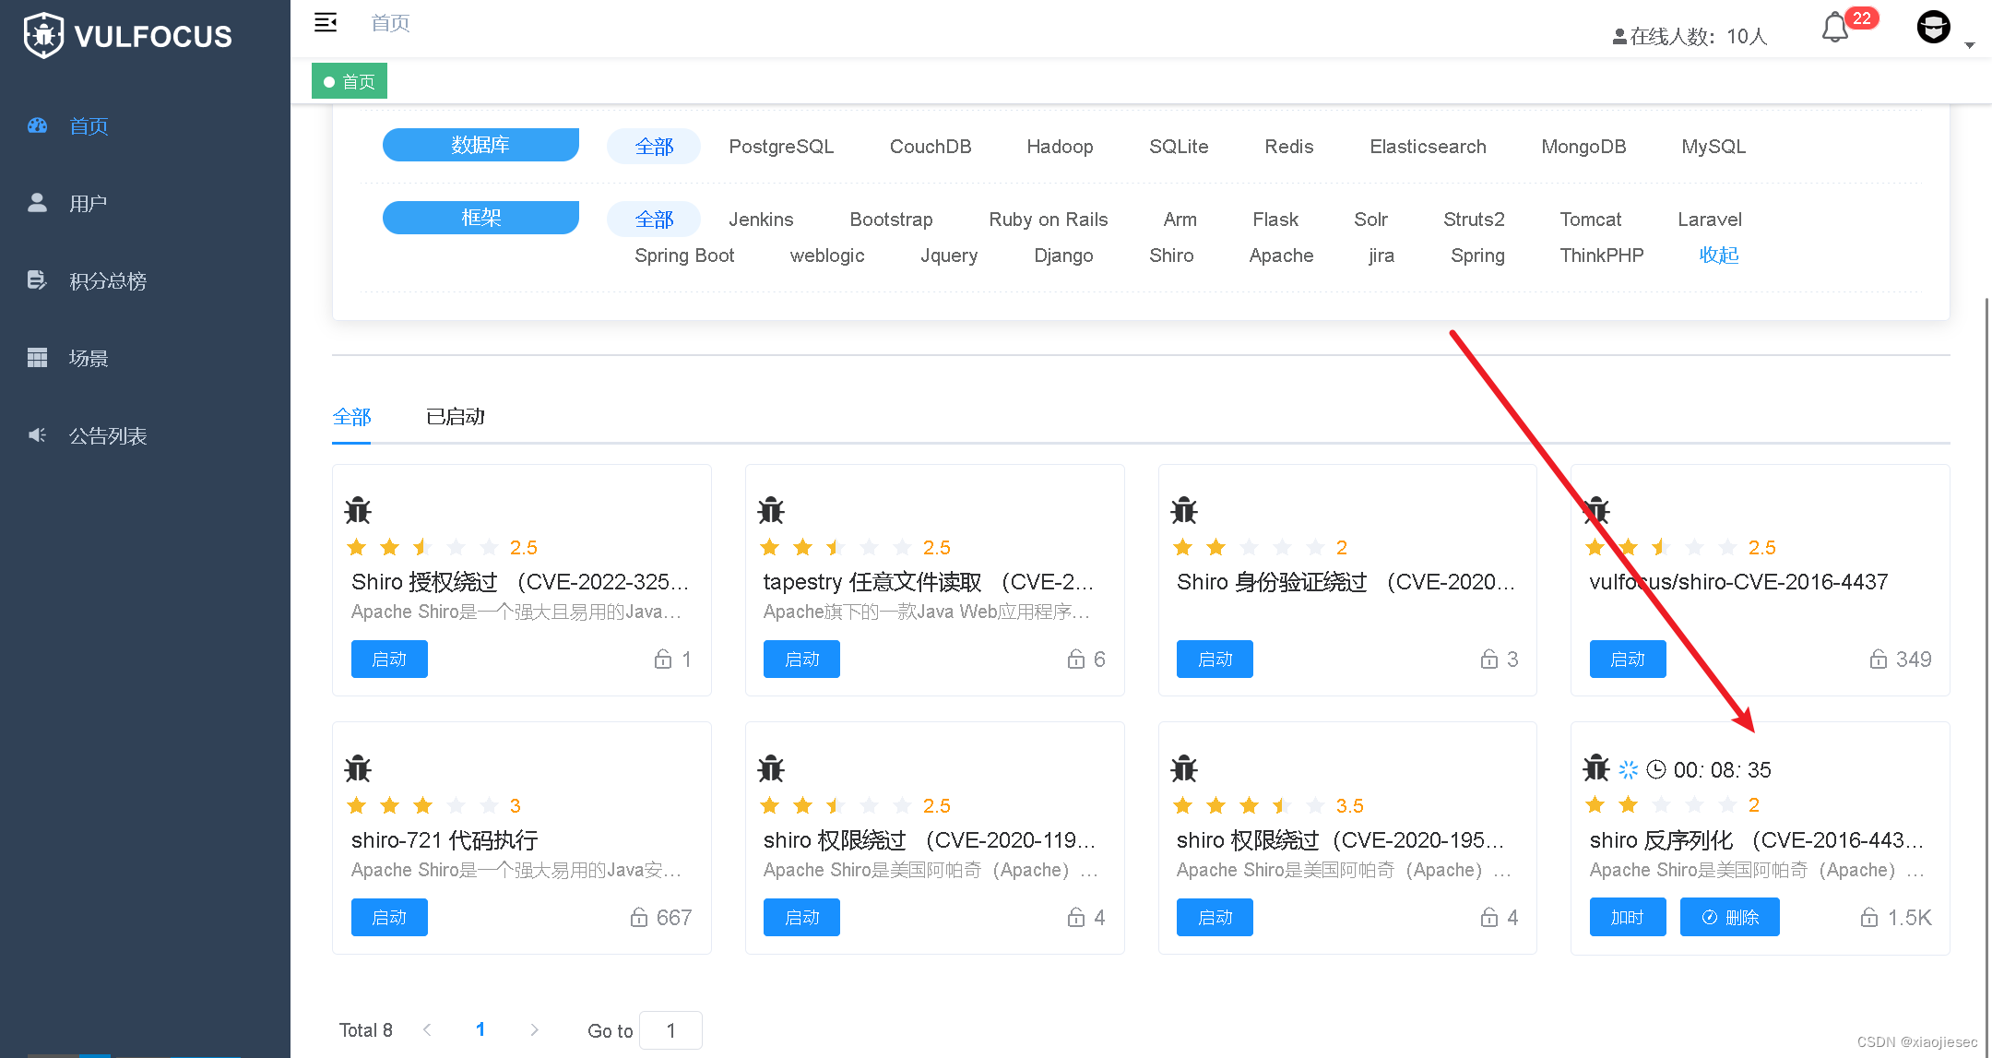Toggle the MySQL database filter

tap(1713, 146)
